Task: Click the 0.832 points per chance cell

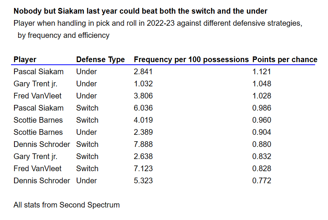Action: click(262, 156)
